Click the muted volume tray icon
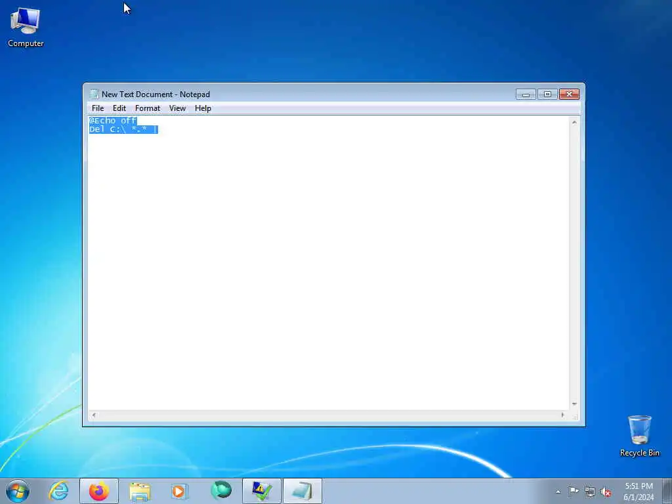672x504 pixels. [x=606, y=492]
